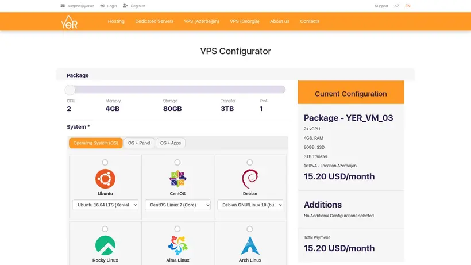Click the Register link
This screenshot has height=265, width=471.
pyautogui.click(x=138, y=6)
